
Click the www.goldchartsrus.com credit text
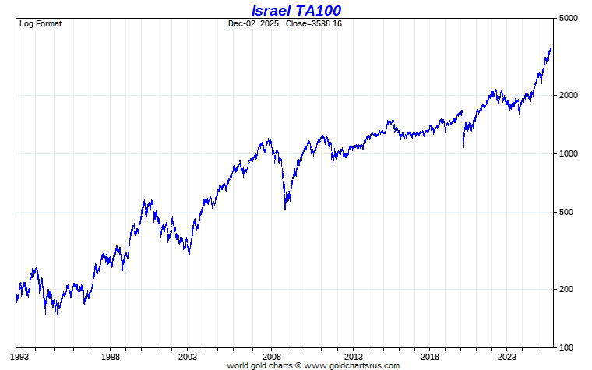(351, 366)
